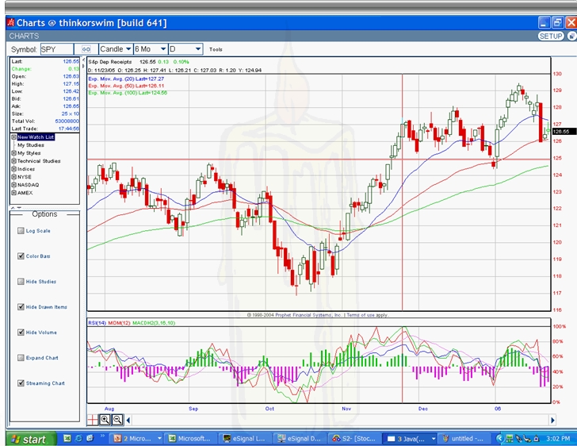This screenshot has width=577, height=446.
Task: Zoom out on the chart
Action: click(117, 420)
